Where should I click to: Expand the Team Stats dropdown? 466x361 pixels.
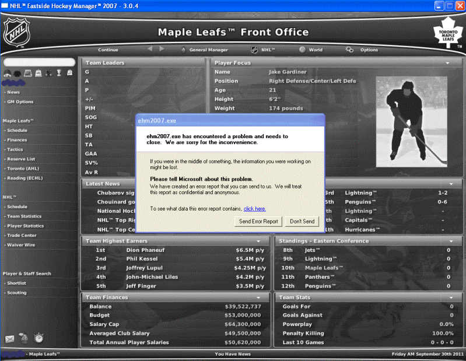coord(451,297)
